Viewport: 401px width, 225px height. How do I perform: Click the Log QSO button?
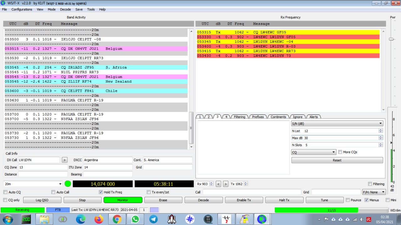(42, 200)
